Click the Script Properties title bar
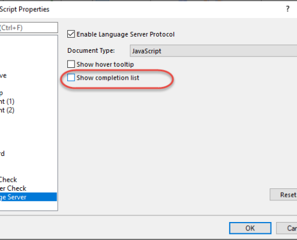Viewport: 297px width, 240px height. pos(140,9)
